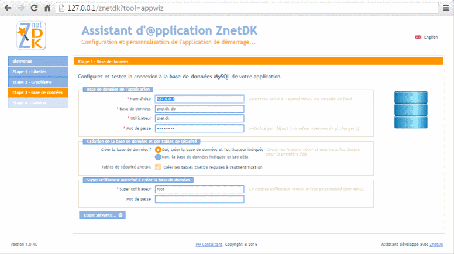Image resolution: width=454 pixels, height=254 pixels.
Task: Click the 'Tables de sécurité ZnetDK' label
Action: (126, 167)
